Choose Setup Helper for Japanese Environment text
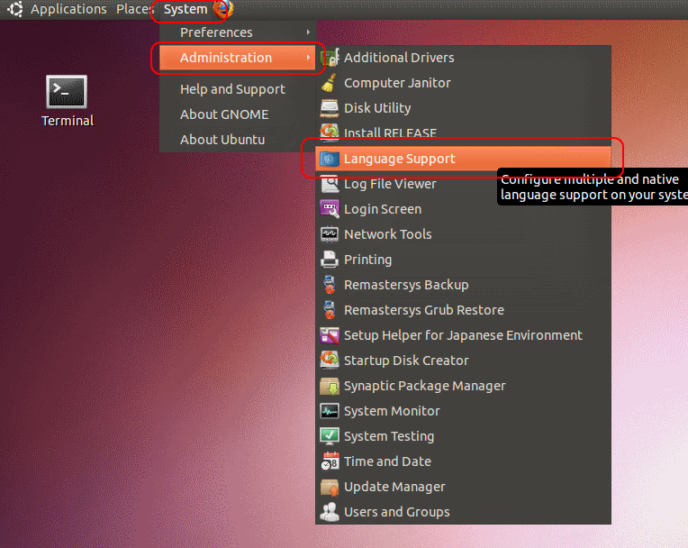This screenshot has width=688, height=548. (463, 335)
